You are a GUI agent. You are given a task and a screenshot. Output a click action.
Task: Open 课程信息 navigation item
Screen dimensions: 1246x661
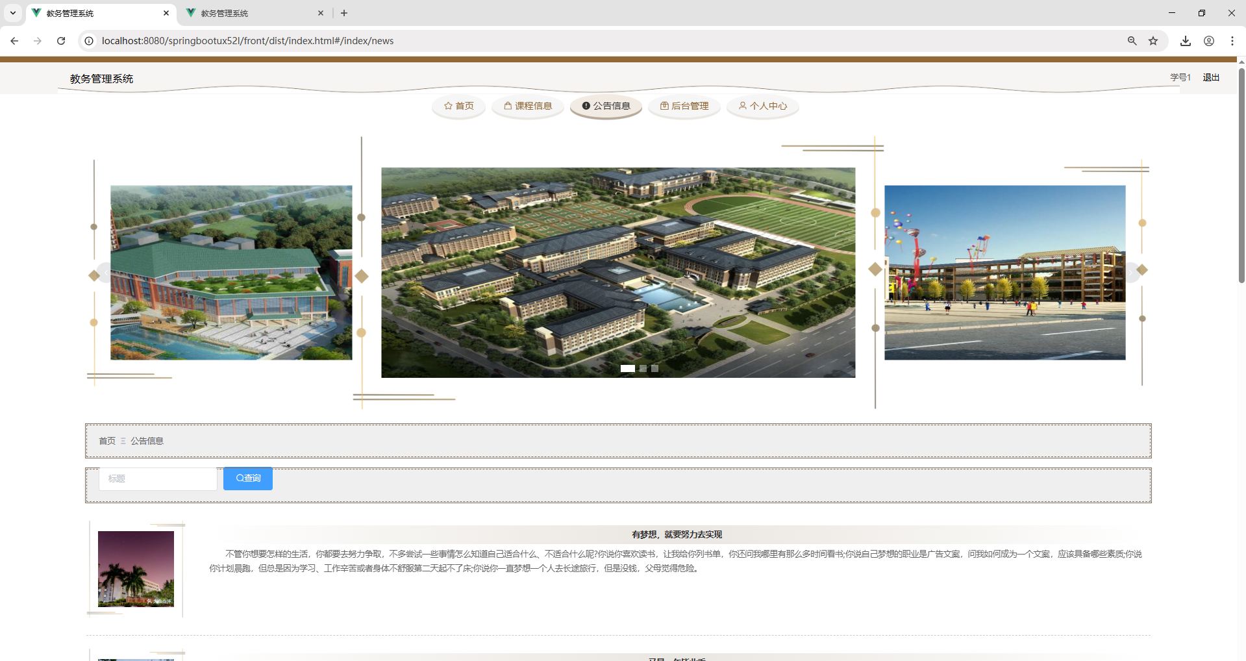click(x=528, y=106)
